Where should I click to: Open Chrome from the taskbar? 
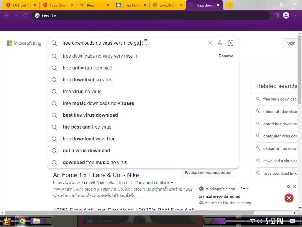[x=22, y=221]
